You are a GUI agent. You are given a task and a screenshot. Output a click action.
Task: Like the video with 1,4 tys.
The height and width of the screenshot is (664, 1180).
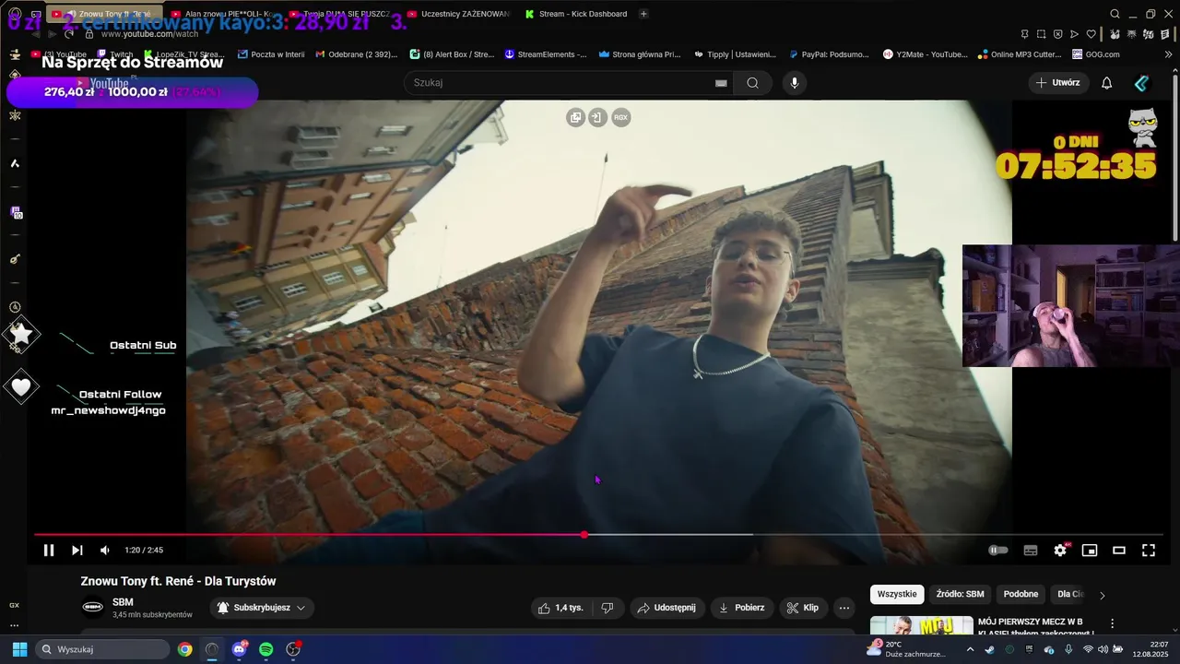(560, 608)
